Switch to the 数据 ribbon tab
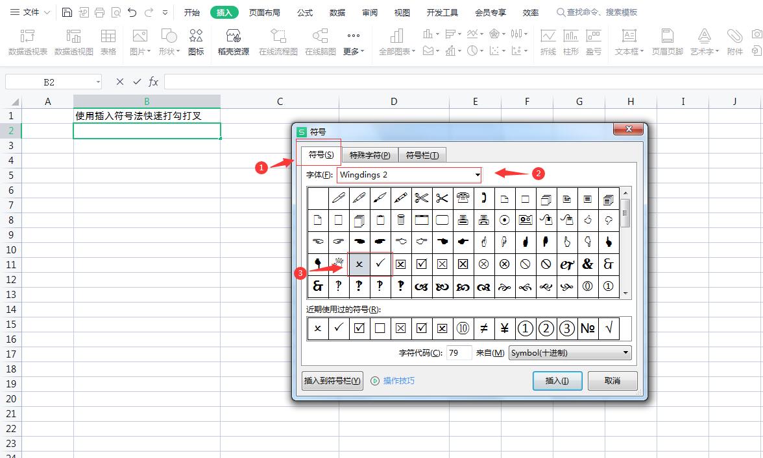This screenshot has height=458, width=763. point(337,12)
